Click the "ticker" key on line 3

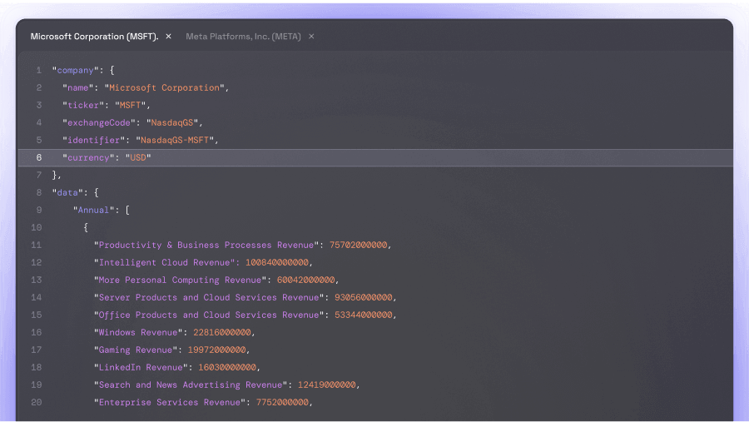pos(83,105)
